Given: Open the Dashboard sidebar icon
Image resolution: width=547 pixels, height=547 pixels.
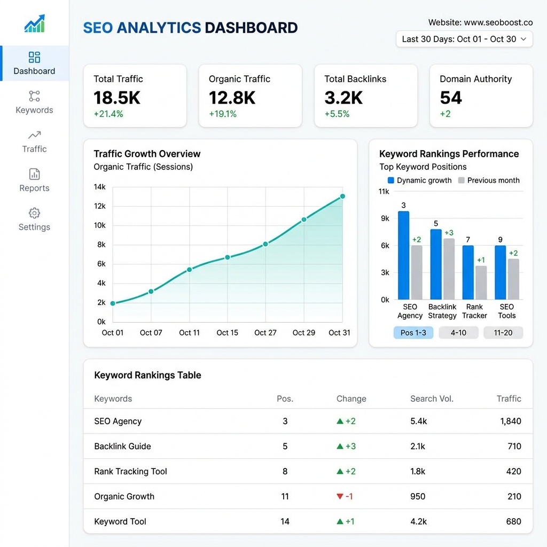Looking at the screenshot, I should (34, 57).
